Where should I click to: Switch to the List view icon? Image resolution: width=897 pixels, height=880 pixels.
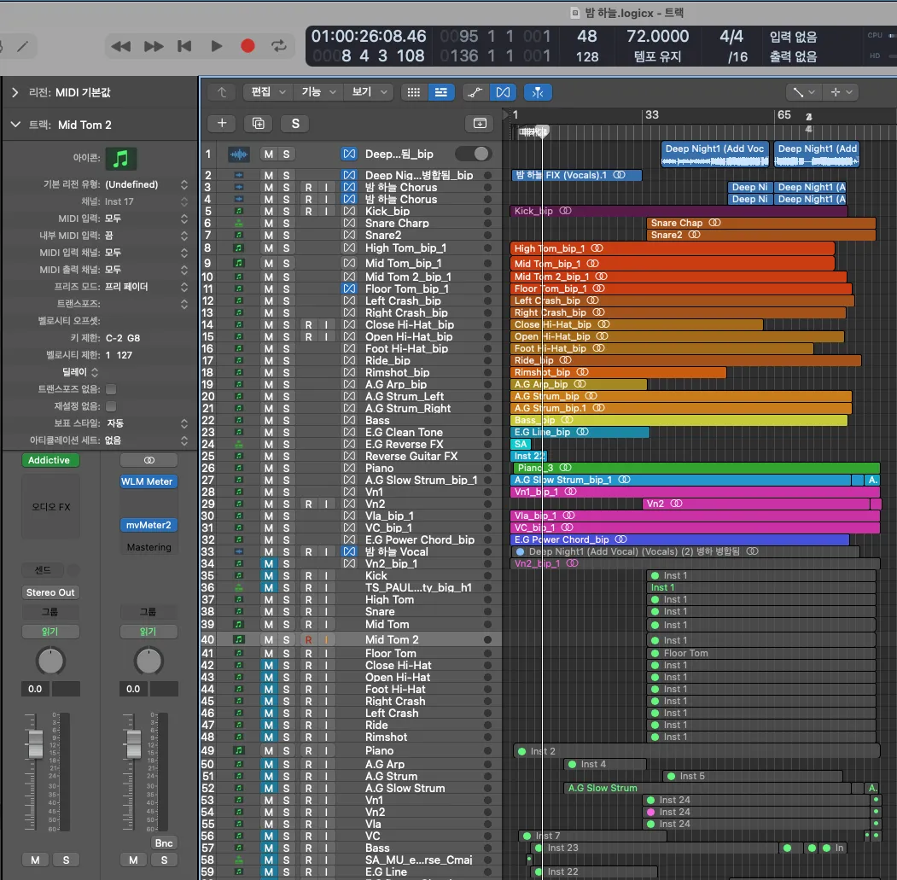pos(441,92)
